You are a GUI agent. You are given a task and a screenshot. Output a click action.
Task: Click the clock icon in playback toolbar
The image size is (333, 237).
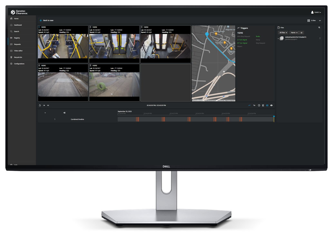(x=259, y=105)
